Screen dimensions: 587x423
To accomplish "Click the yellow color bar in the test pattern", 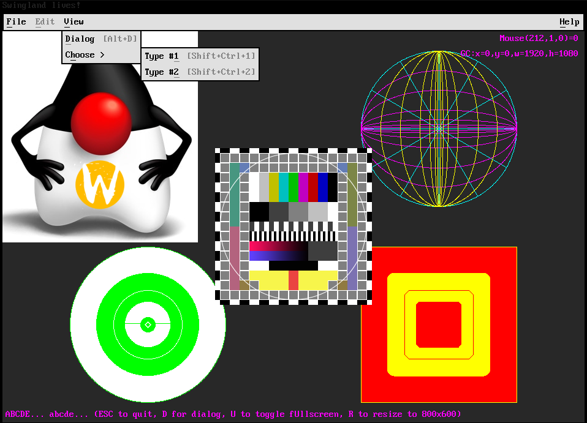I will pyautogui.click(x=274, y=187).
